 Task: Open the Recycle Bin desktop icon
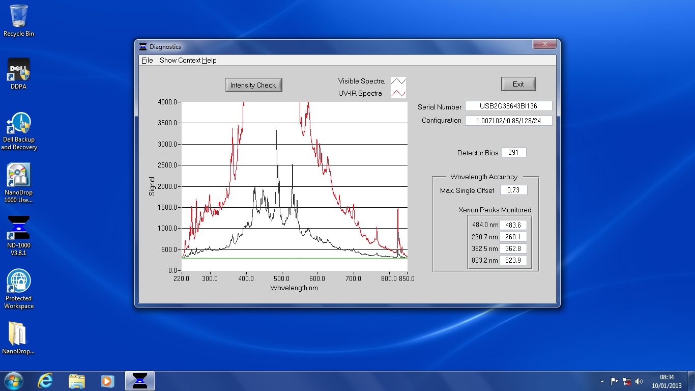(19, 20)
